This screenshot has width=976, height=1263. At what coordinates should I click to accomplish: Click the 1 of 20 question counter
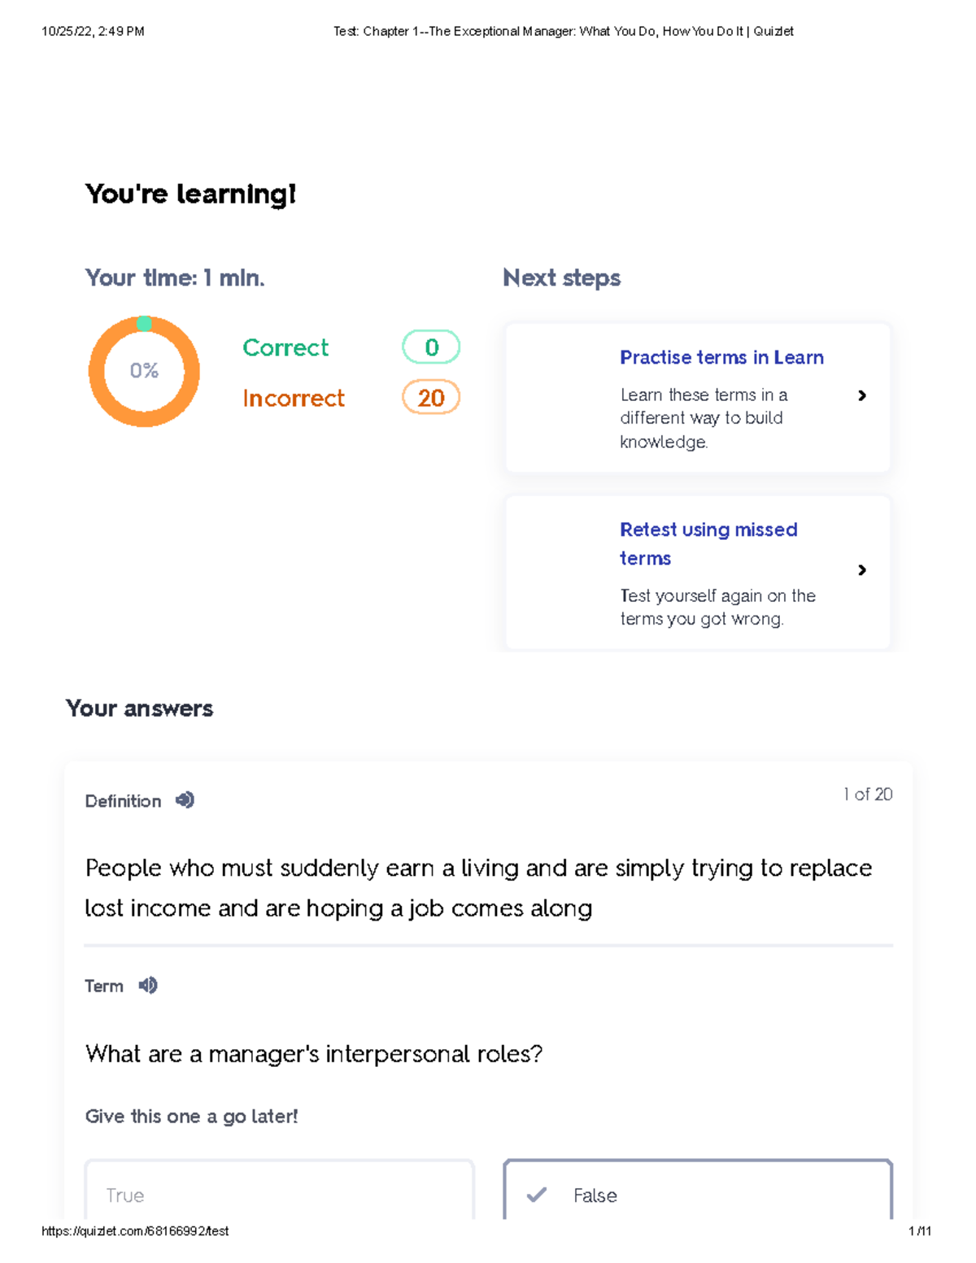pos(867,795)
